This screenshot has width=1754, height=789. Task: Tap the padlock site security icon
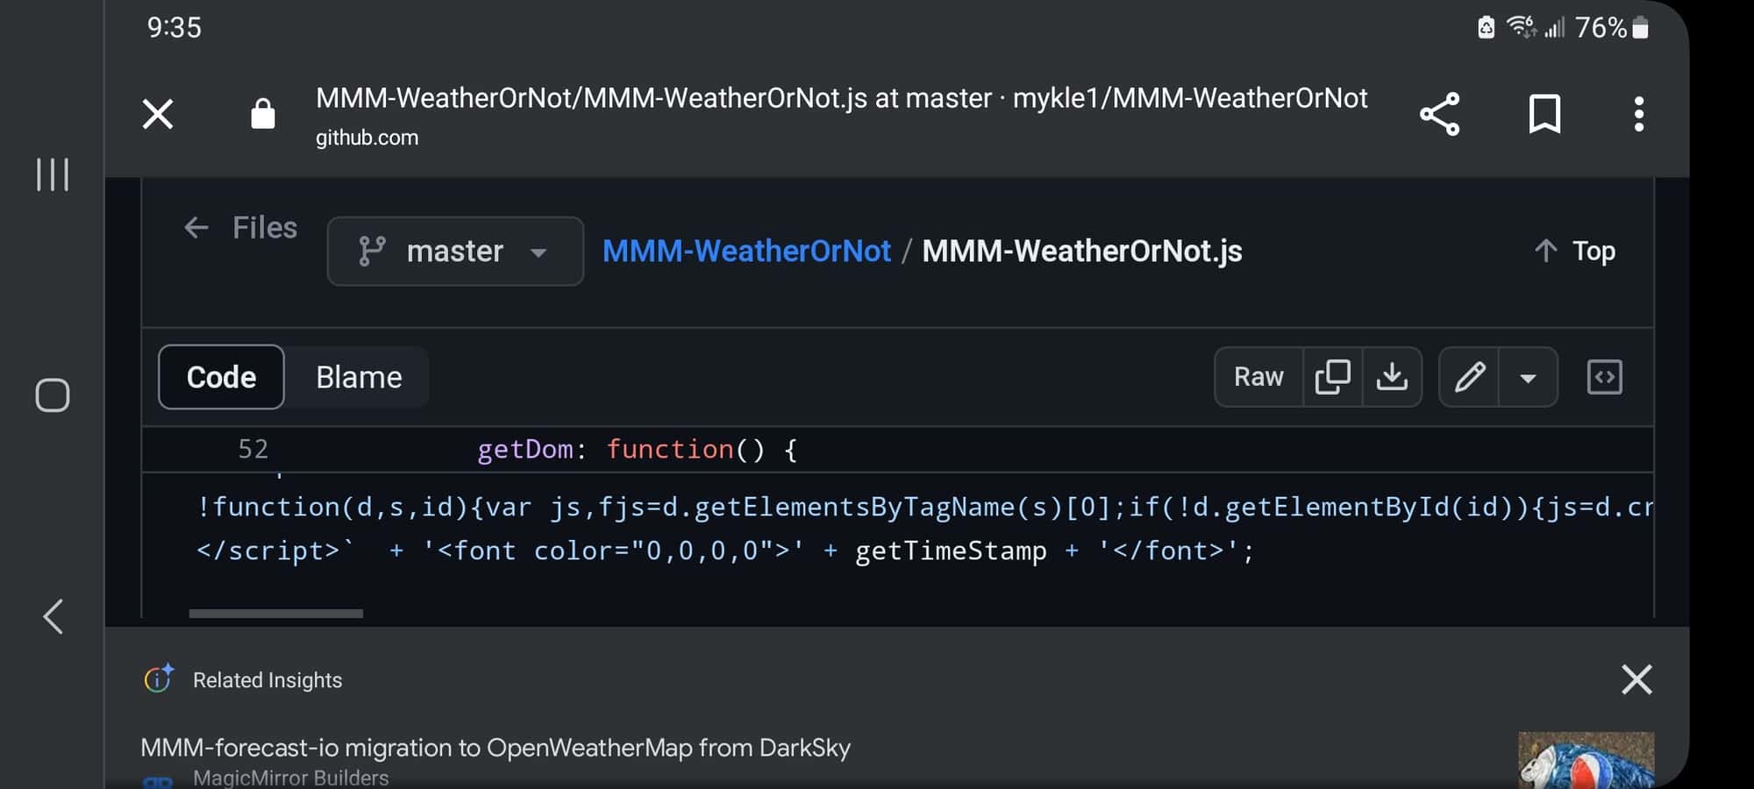(263, 113)
